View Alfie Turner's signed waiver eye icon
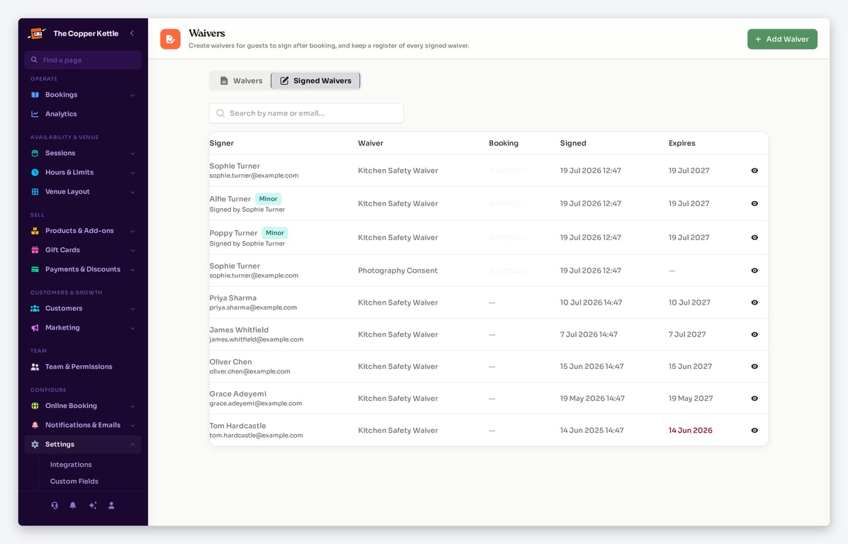Screen dimensions: 848x544 coord(754,203)
